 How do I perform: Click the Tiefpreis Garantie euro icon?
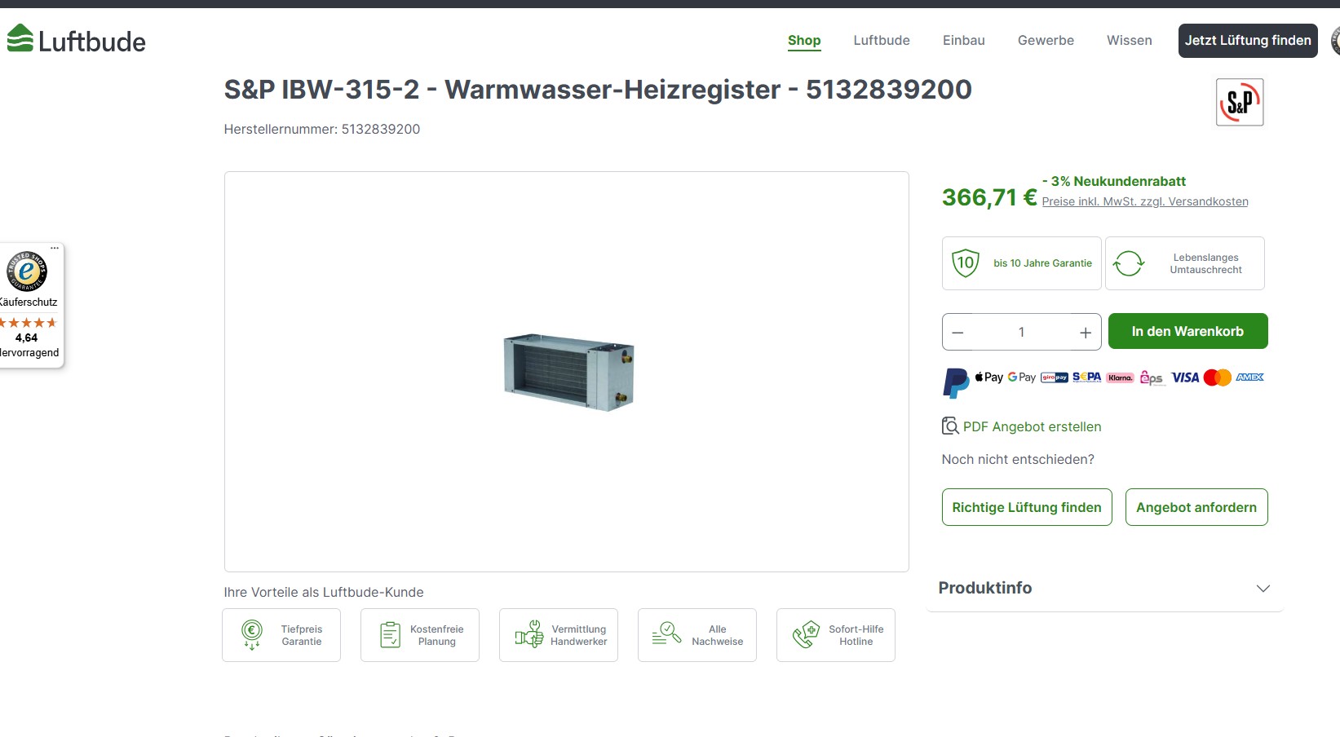pyautogui.click(x=252, y=634)
